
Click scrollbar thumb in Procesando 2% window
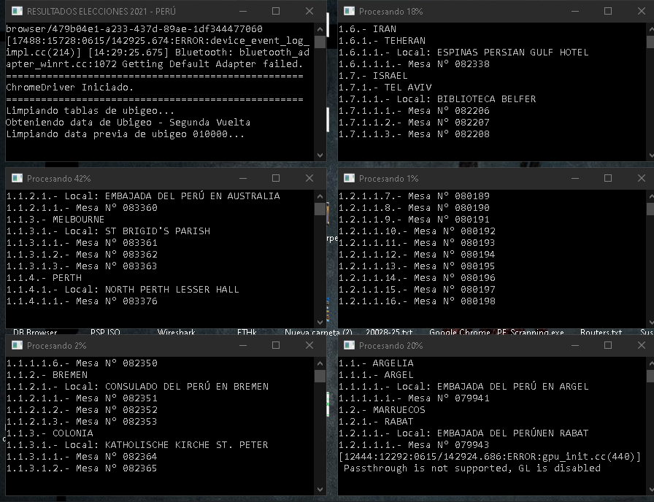click(x=320, y=376)
